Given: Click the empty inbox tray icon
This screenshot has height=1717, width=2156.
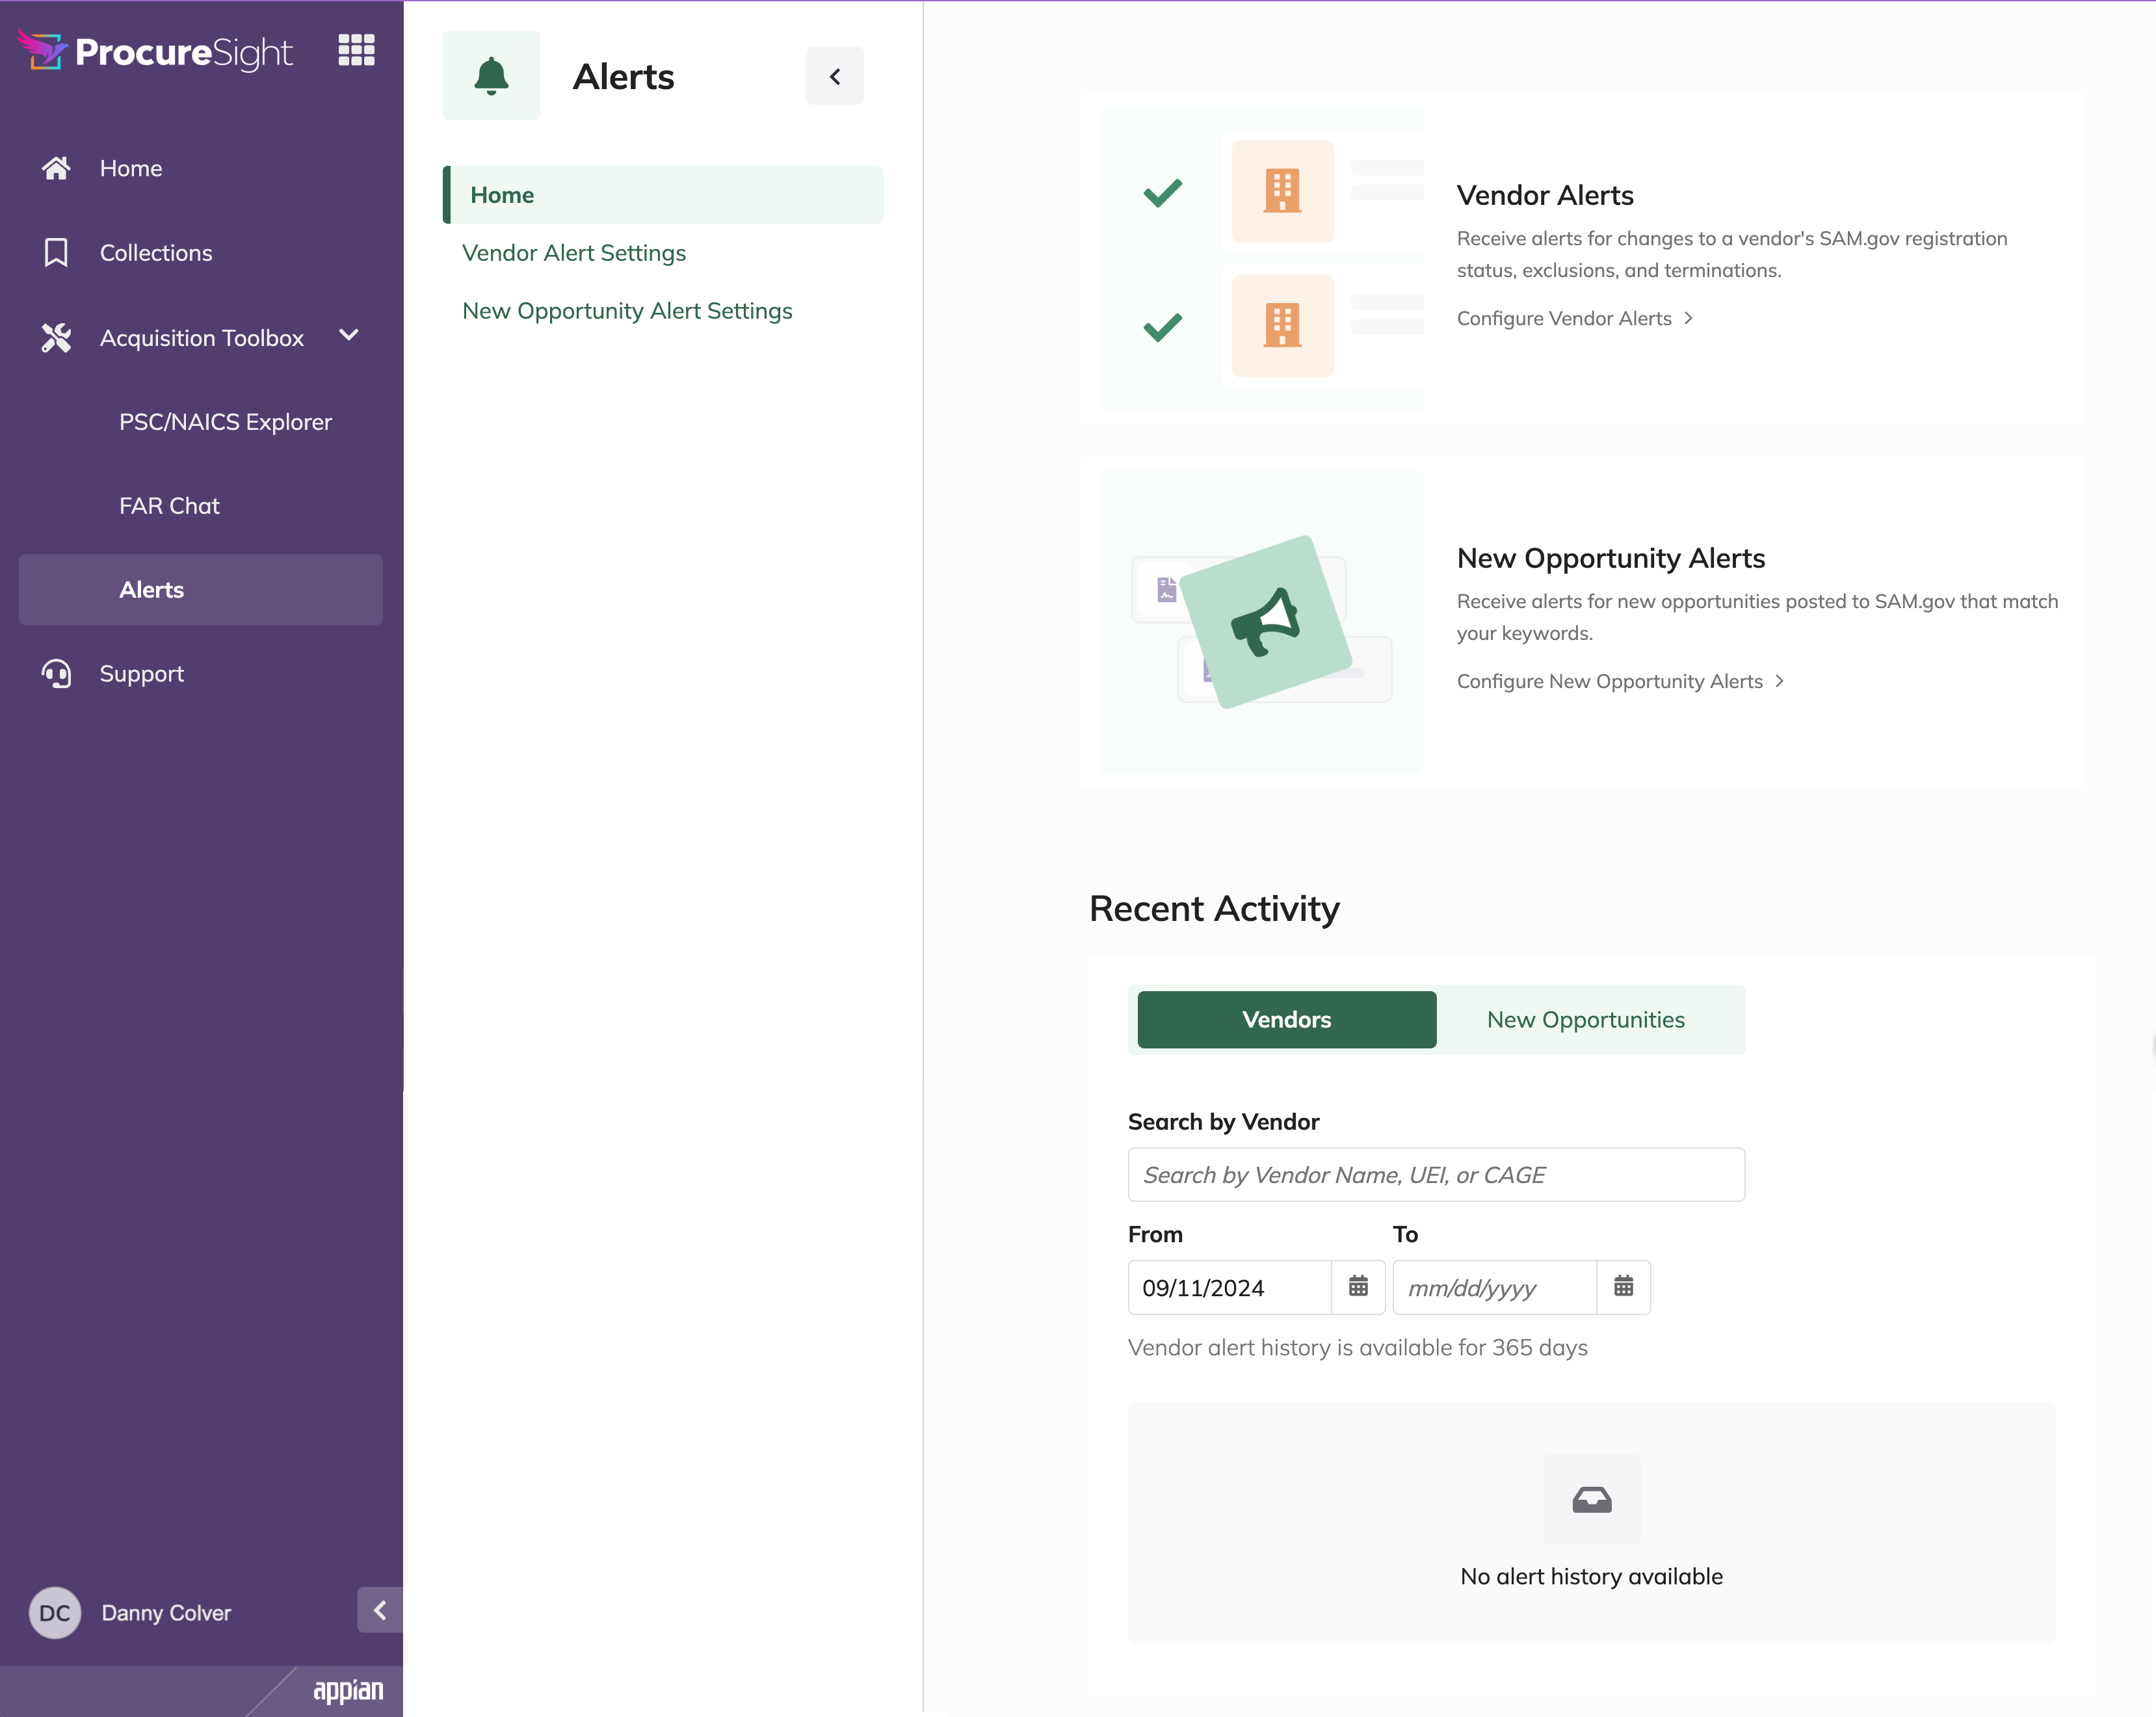Looking at the screenshot, I should click(x=1592, y=1499).
